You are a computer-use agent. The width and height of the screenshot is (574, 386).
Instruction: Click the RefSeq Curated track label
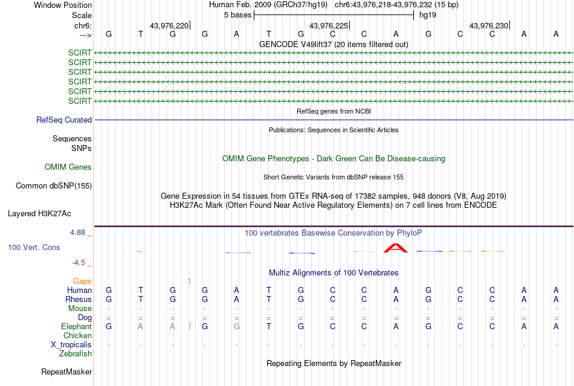64,120
